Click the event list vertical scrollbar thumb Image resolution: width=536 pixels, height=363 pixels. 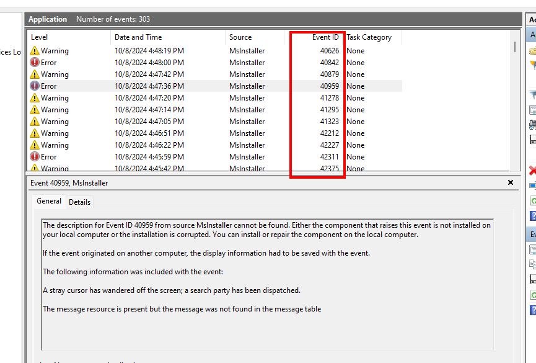coord(515,47)
